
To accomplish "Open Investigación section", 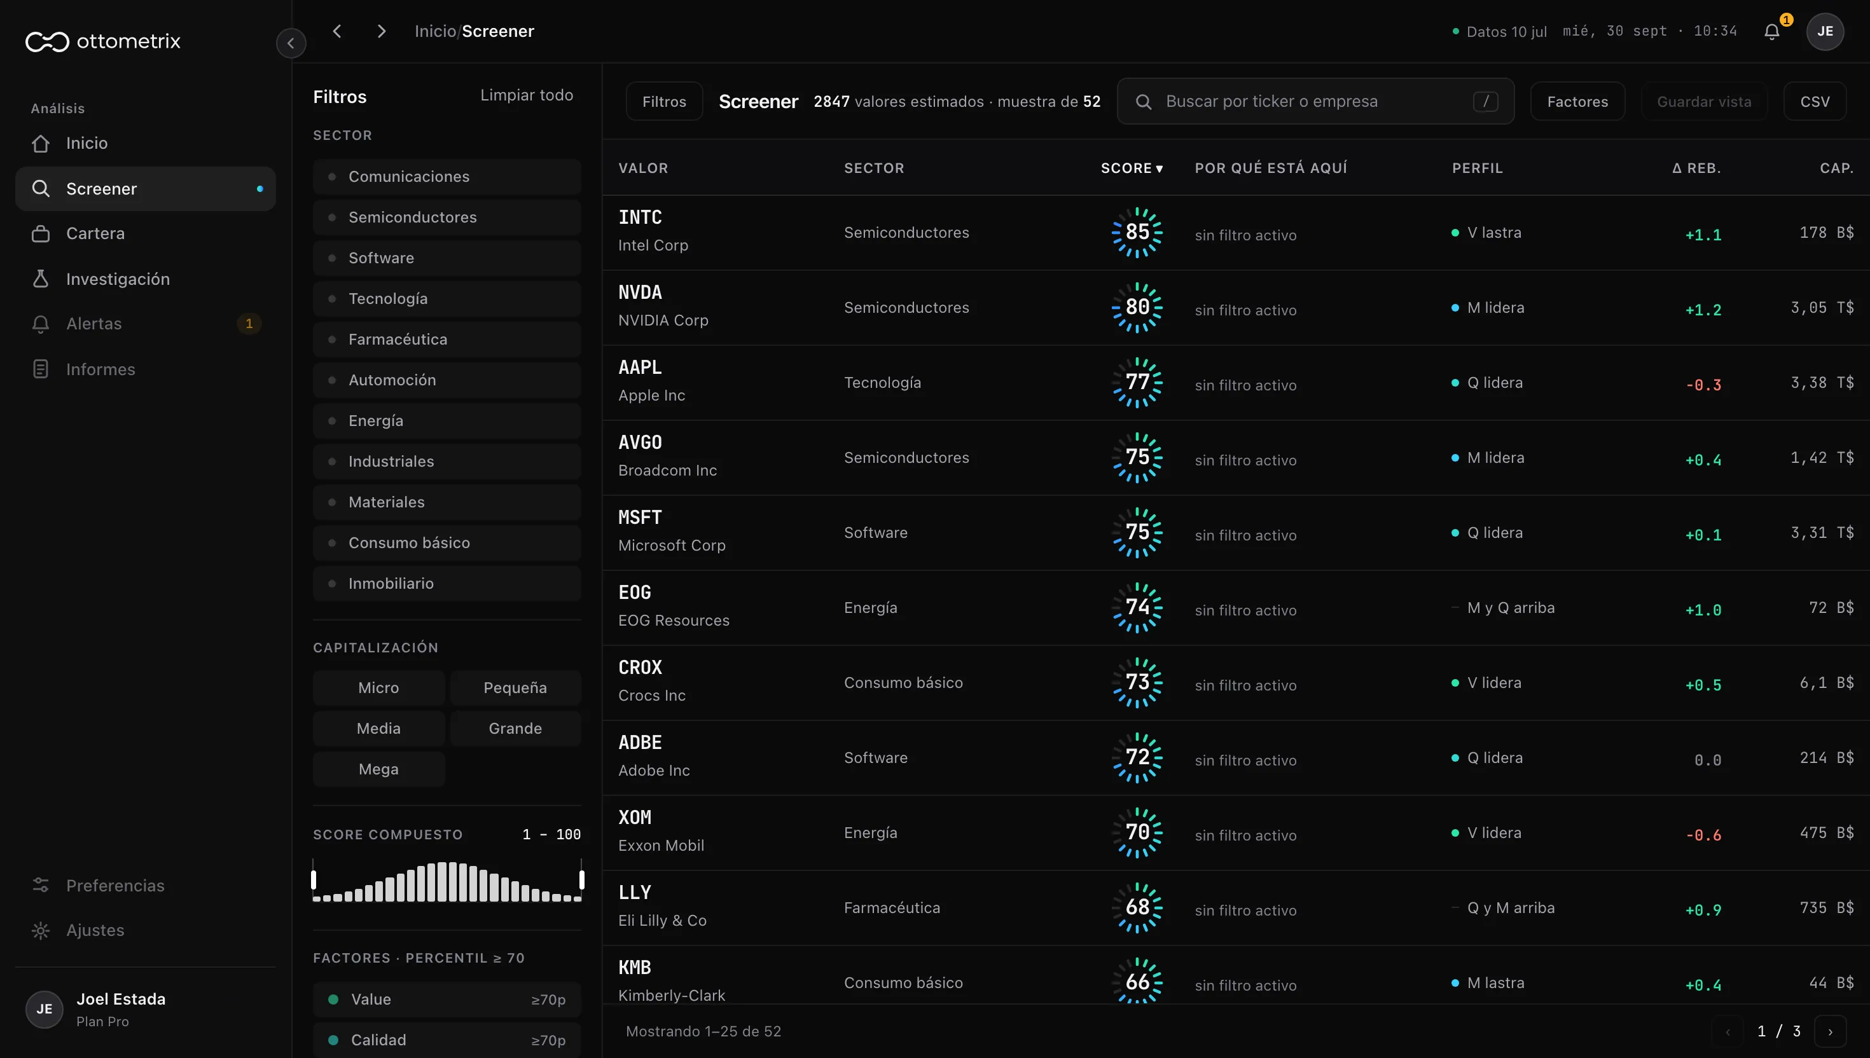I will (146, 279).
